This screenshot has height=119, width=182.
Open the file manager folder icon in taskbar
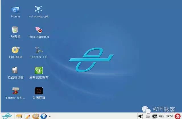[x=36, y=116]
